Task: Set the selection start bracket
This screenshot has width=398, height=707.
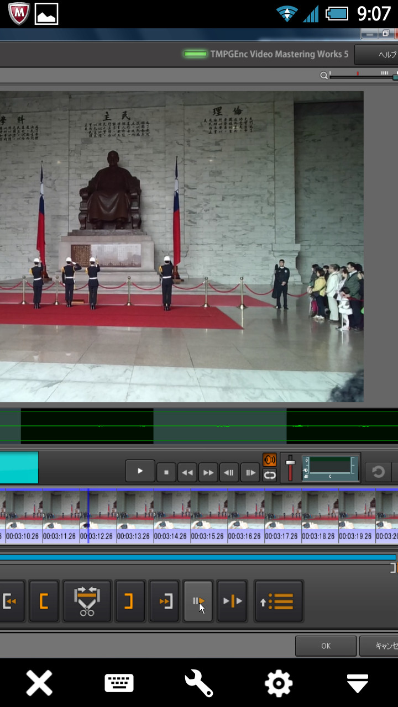Action: (x=44, y=601)
